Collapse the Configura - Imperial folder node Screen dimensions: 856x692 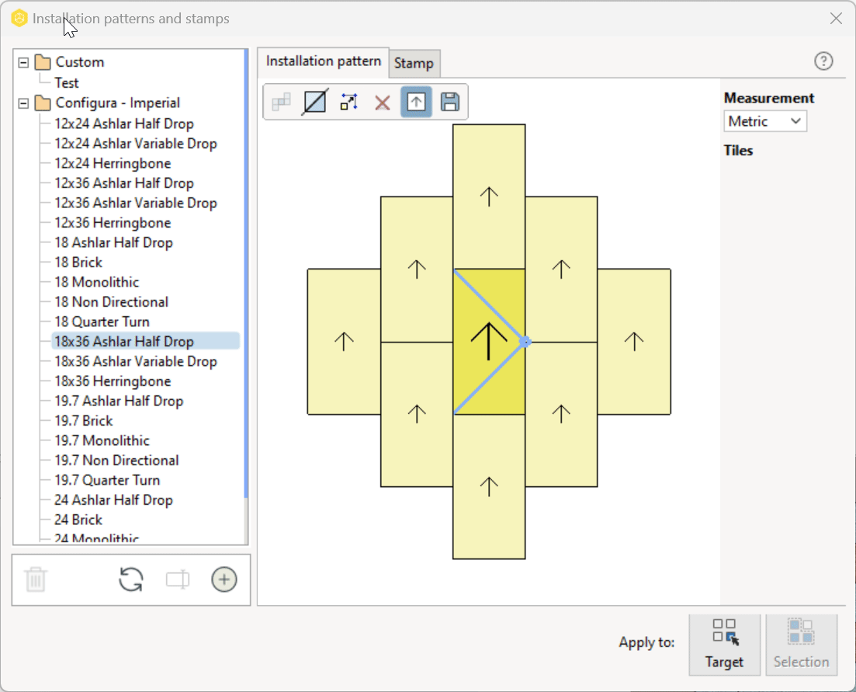pyautogui.click(x=23, y=103)
